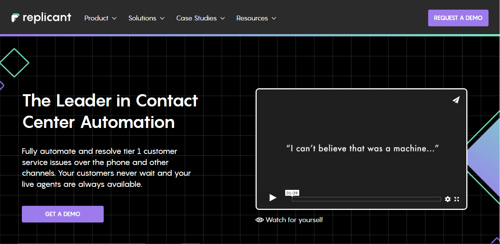Enter fullscreen mode on the video
The image size is (500, 244).
(457, 199)
